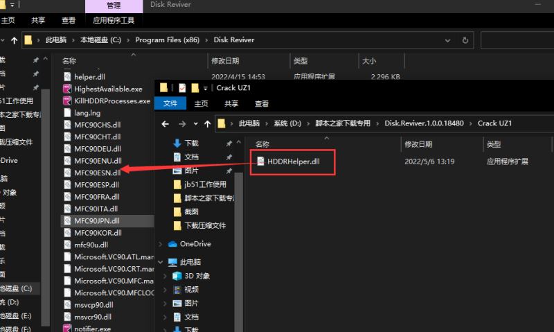
Task: Open the 查看 tab in Crack UZ1 window
Action: tap(262, 103)
